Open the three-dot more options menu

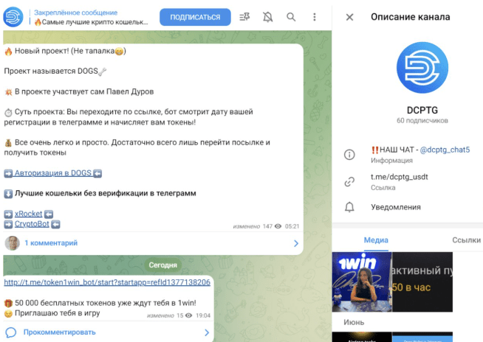click(314, 17)
